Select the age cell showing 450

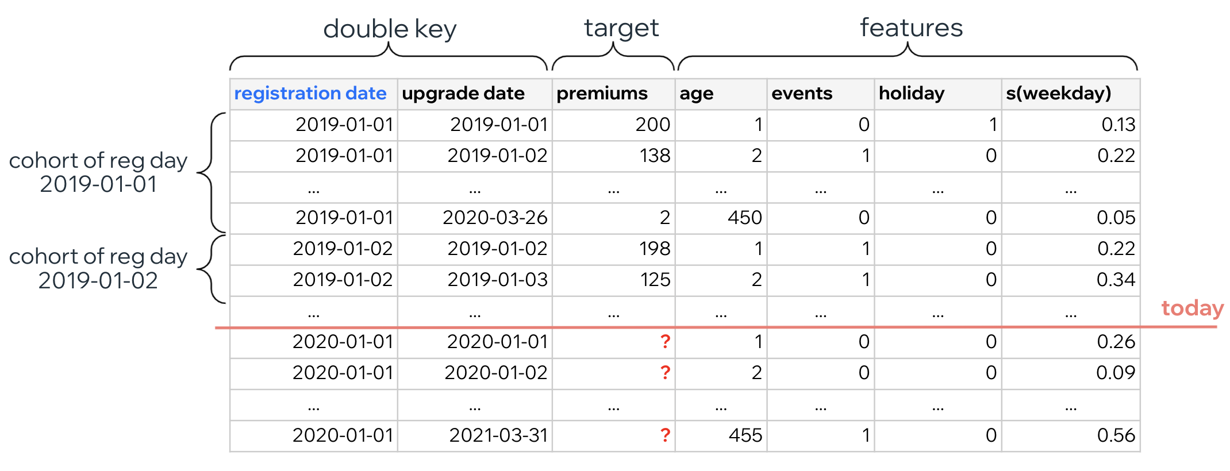coord(745,218)
